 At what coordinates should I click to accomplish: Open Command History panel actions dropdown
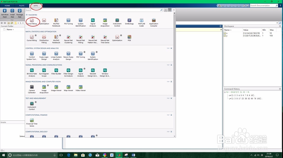(280, 89)
